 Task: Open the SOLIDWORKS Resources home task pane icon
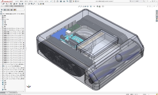tap(157, 11)
